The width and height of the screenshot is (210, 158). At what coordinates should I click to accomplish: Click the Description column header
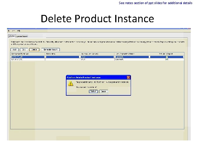click(62, 54)
